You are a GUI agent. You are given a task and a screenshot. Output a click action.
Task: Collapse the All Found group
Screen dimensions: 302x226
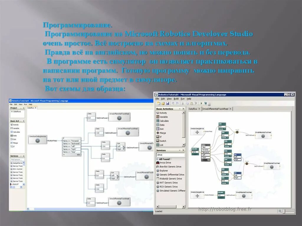tap(157, 159)
